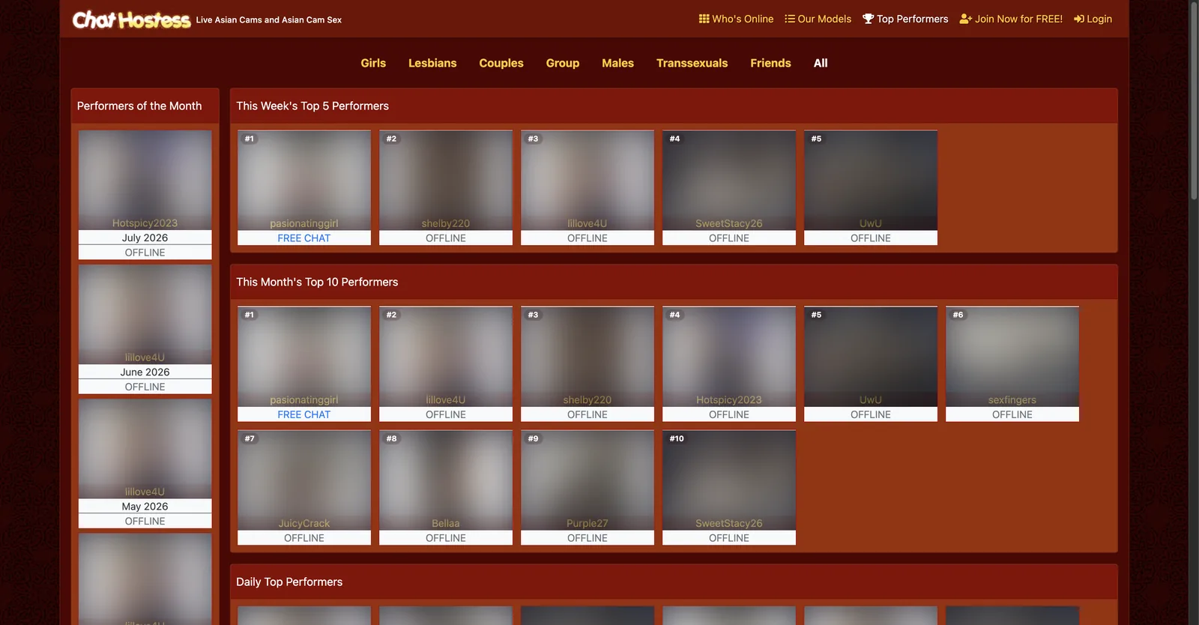This screenshot has height=625, width=1199.
Task: Select the Girls category tab
Action: click(373, 63)
